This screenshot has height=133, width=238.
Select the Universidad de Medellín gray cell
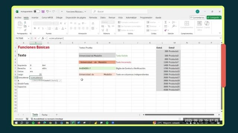[x=97, y=55]
